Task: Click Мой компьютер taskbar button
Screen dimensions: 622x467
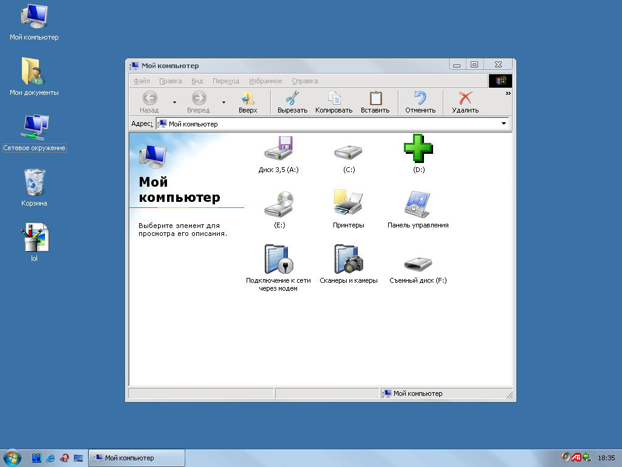Action: pos(137,458)
